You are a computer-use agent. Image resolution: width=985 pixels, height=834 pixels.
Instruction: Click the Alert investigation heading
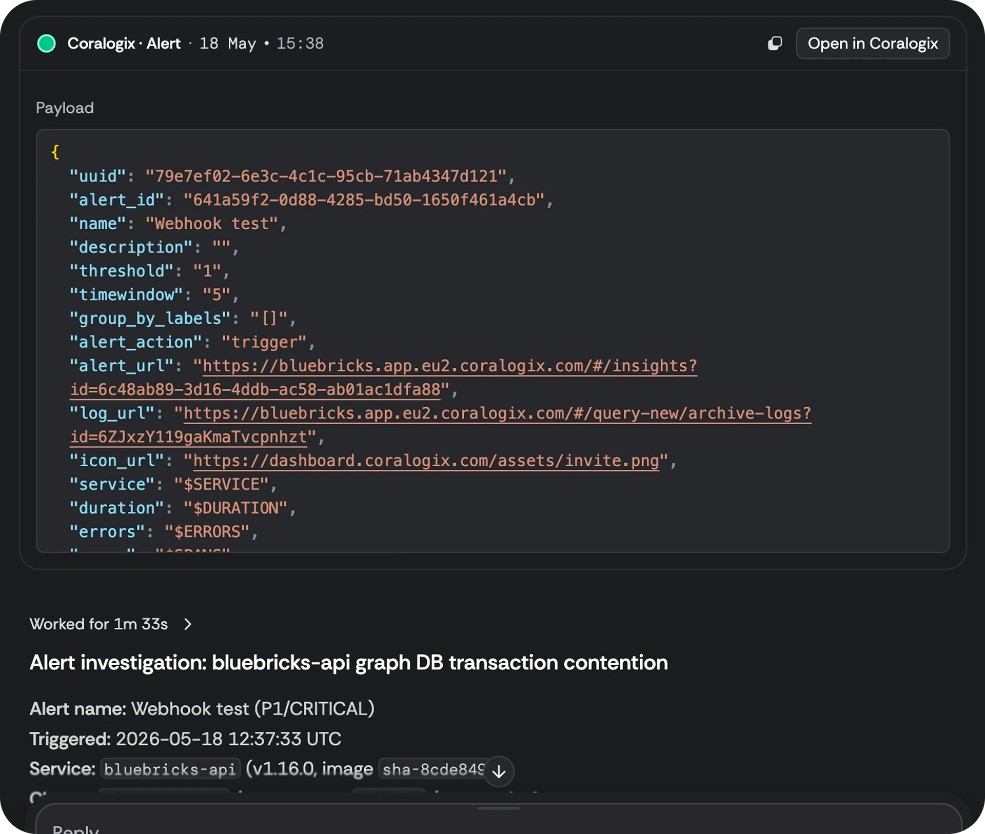(349, 663)
